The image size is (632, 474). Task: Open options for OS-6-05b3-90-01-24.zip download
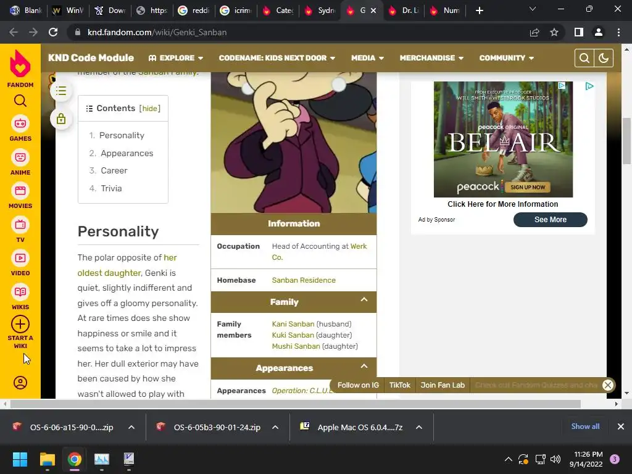tap(275, 427)
